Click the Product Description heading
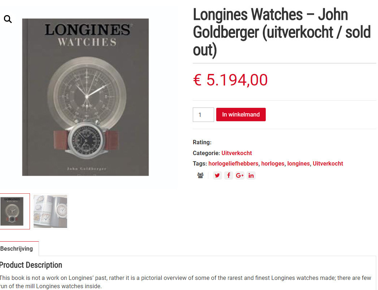 click(31, 265)
